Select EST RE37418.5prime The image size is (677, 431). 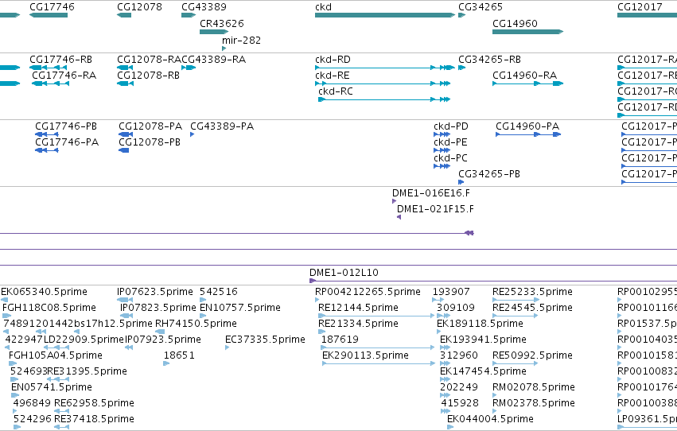pyautogui.click(x=94, y=420)
